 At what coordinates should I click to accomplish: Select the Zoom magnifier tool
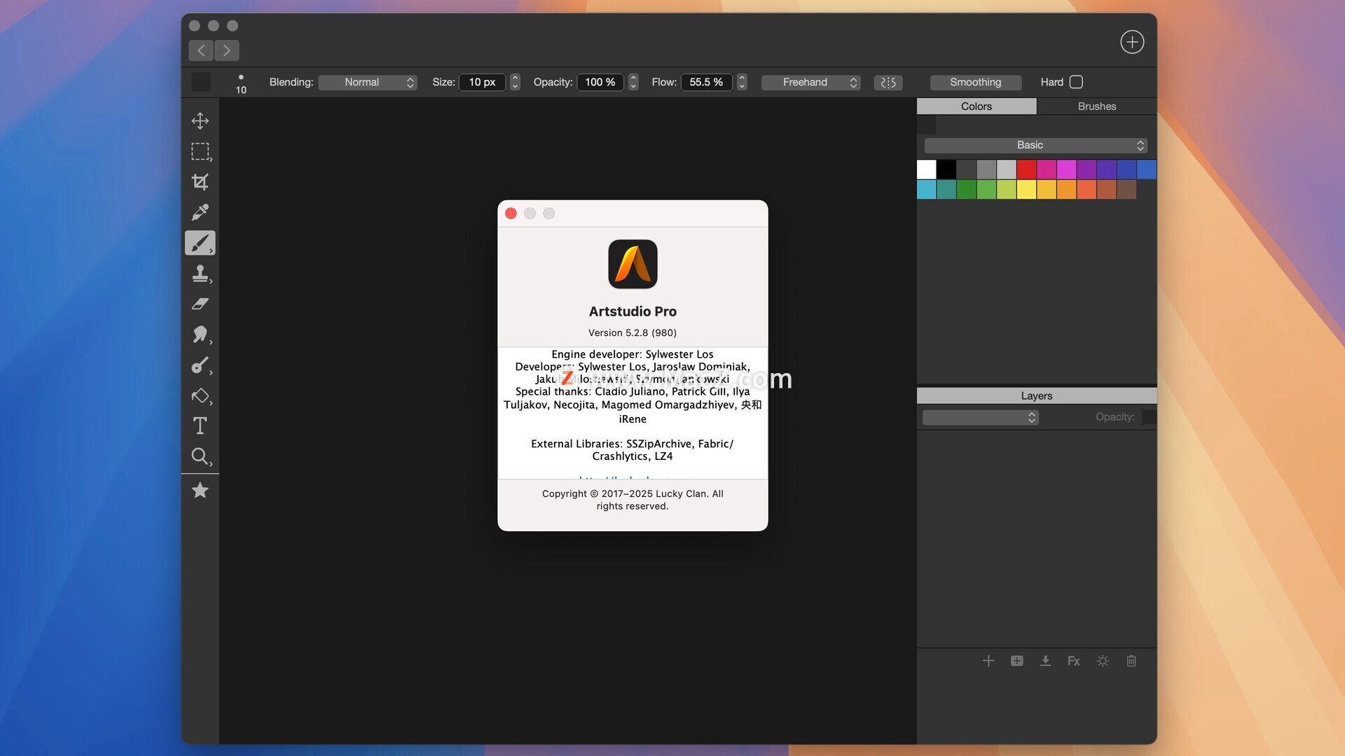coord(200,456)
